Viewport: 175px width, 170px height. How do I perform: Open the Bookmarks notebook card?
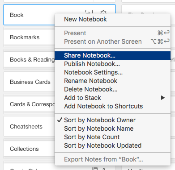(x=29, y=37)
